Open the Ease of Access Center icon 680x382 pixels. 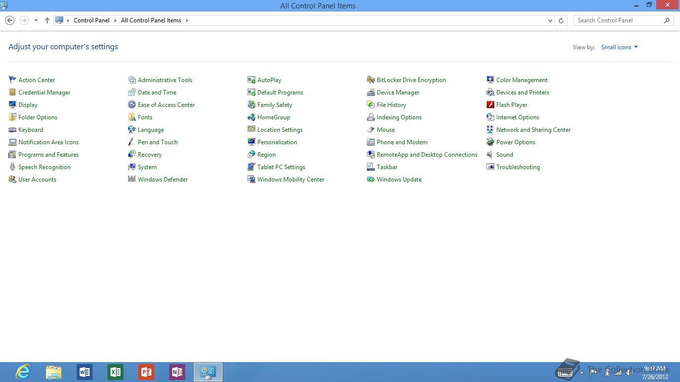132,104
